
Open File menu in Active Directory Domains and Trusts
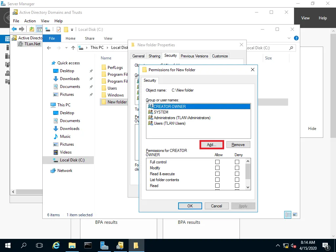pos(16,21)
